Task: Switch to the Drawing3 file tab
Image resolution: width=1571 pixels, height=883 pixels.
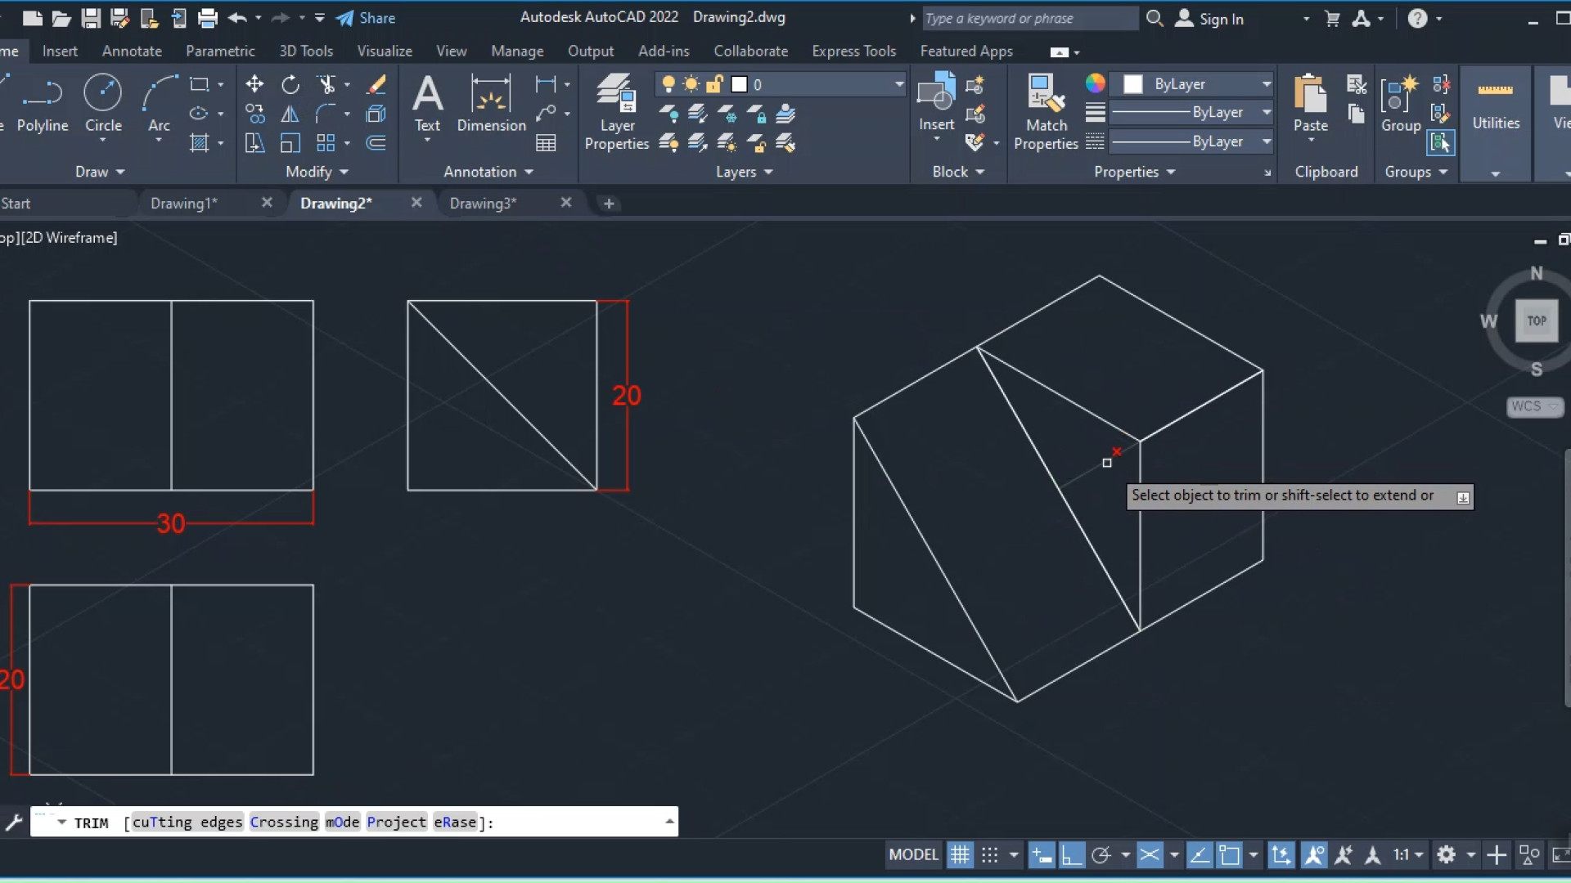Action: [483, 203]
